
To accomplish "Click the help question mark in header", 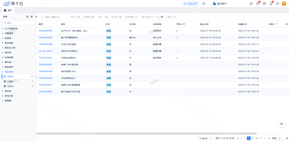I will [277, 4].
